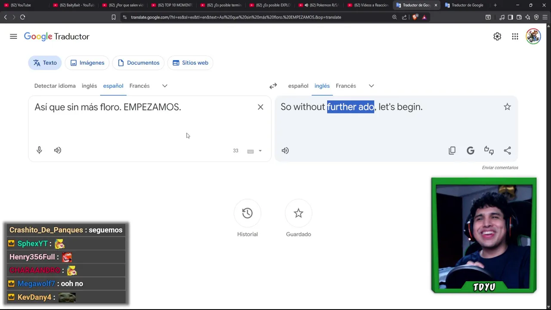Start voice input with the microphone
The width and height of the screenshot is (551, 310).
tap(39, 150)
